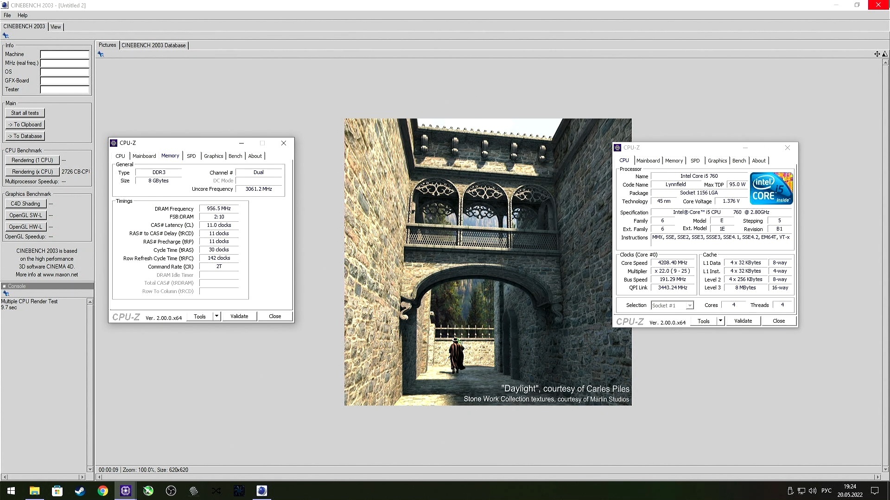Click the Machine input field
Viewport: 890px width, 500px height.
(64, 54)
